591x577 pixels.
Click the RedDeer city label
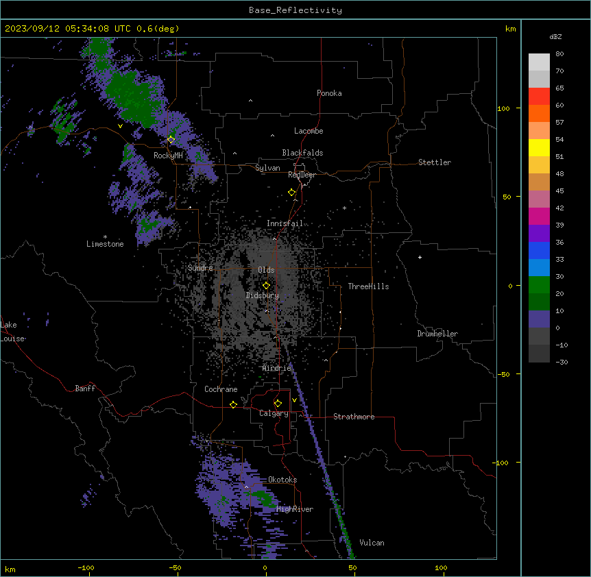pyautogui.click(x=302, y=175)
